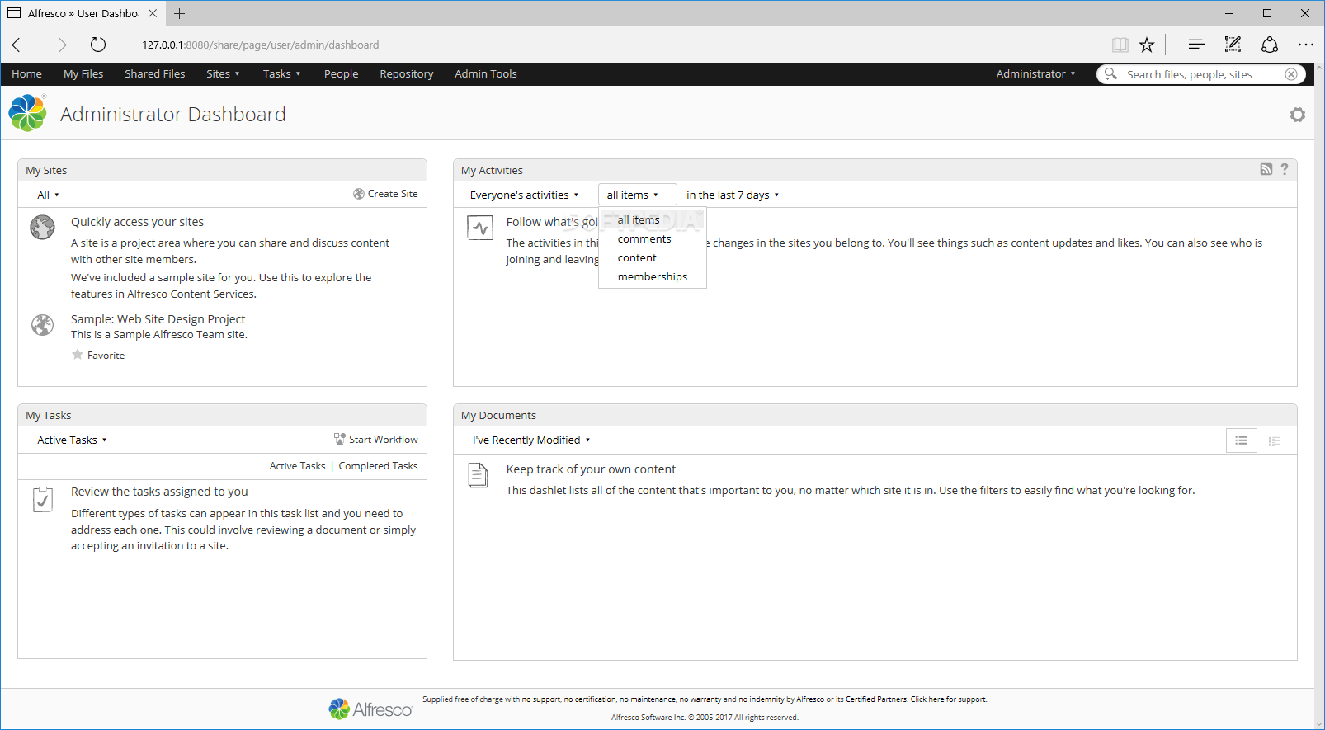Expand the Sites dropdown menu
The image size is (1325, 730).
(223, 73)
